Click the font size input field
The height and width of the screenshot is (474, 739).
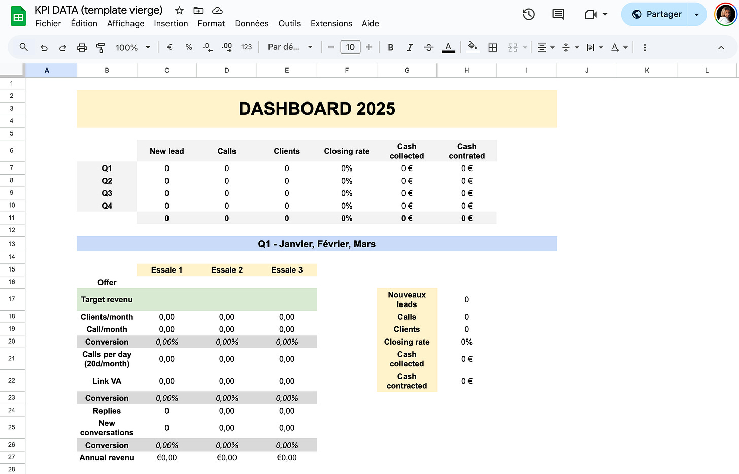point(350,47)
